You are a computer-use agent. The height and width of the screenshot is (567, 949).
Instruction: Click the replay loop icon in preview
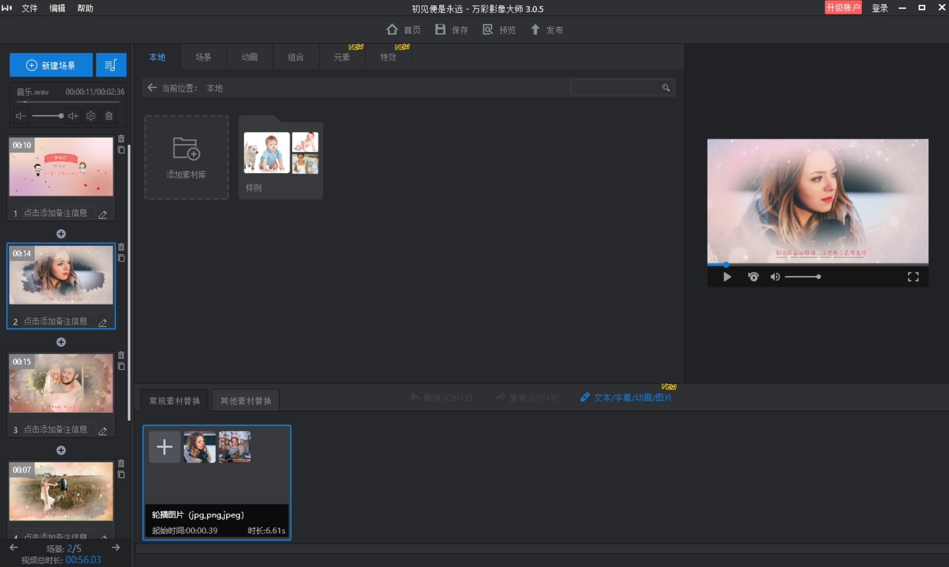coord(753,277)
